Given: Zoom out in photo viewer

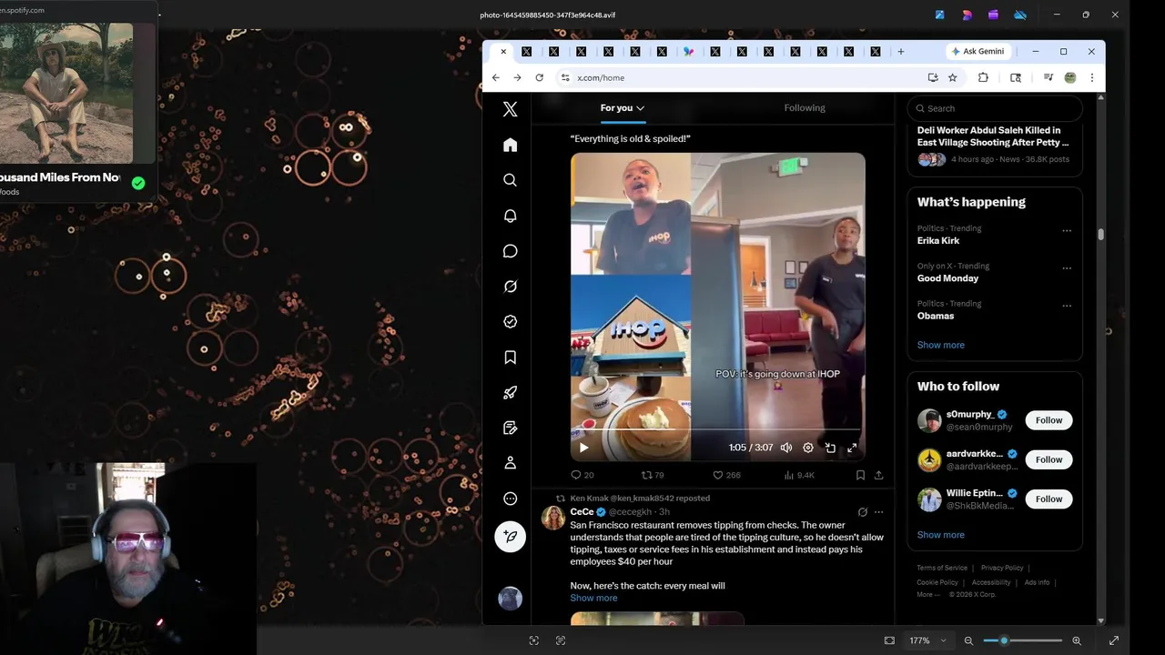Looking at the screenshot, I should pos(968,640).
